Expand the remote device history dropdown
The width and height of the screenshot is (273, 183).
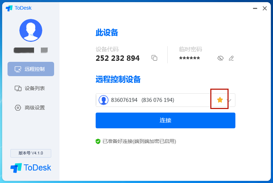[x=229, y=100]
